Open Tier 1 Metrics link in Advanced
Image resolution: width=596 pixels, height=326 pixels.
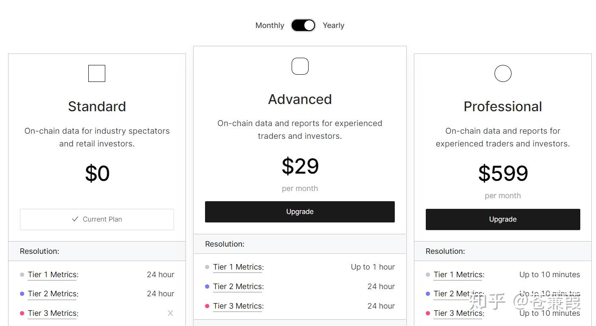(x=238, y=267)
